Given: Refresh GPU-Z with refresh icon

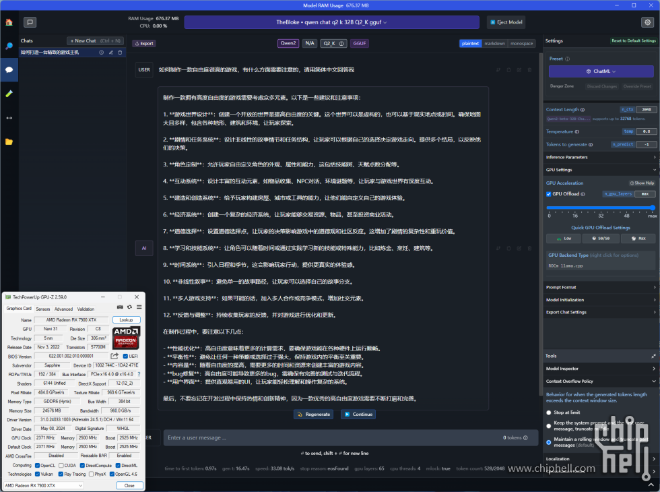Looking at the screenshot, I should pyautogui.click(x=129, y=307).
